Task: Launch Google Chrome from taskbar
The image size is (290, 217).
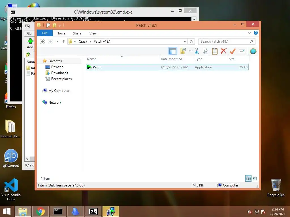Action: coord(40,211)
